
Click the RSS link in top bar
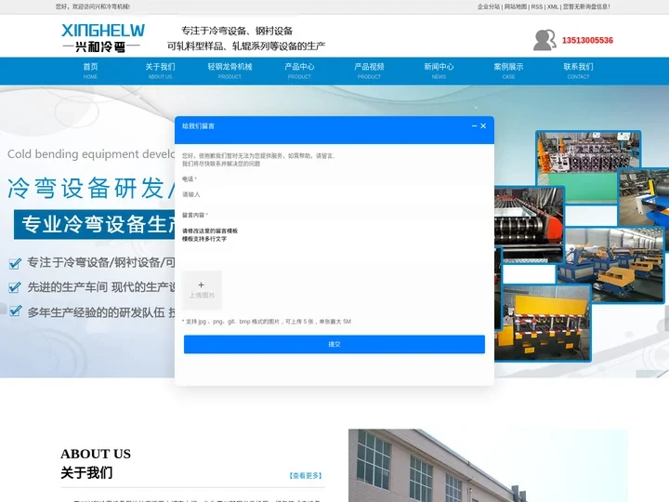(536, 7)
